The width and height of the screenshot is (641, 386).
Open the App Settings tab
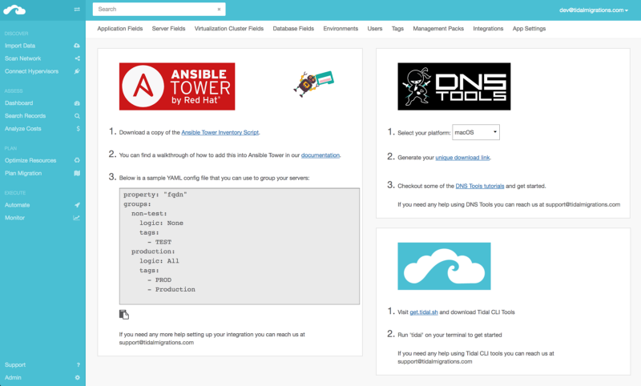pyautogui.click(x=529, y=29)
